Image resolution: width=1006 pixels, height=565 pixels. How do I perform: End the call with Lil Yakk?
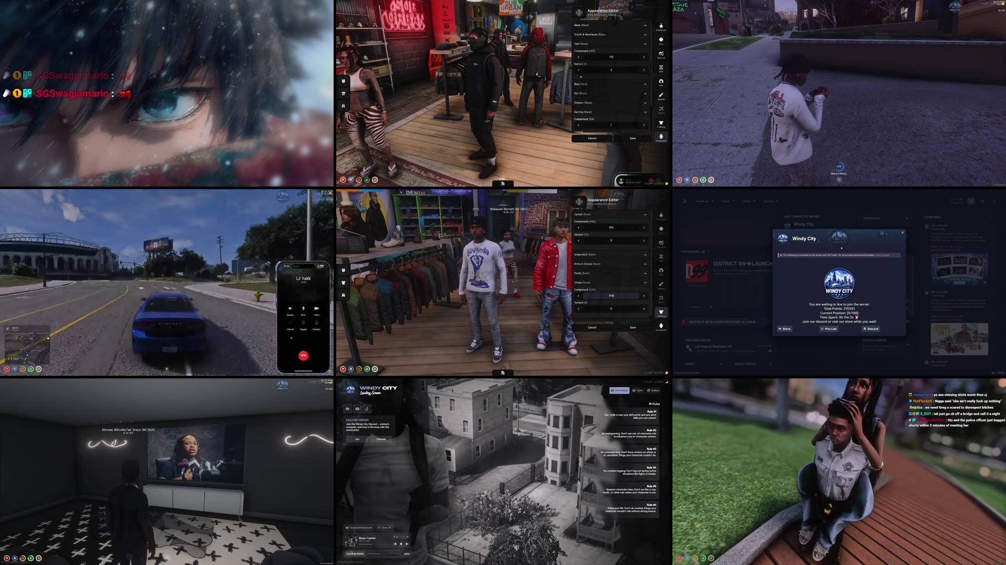point(303,355)
